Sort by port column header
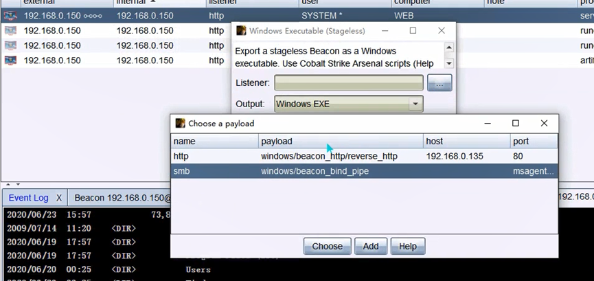 534,141
